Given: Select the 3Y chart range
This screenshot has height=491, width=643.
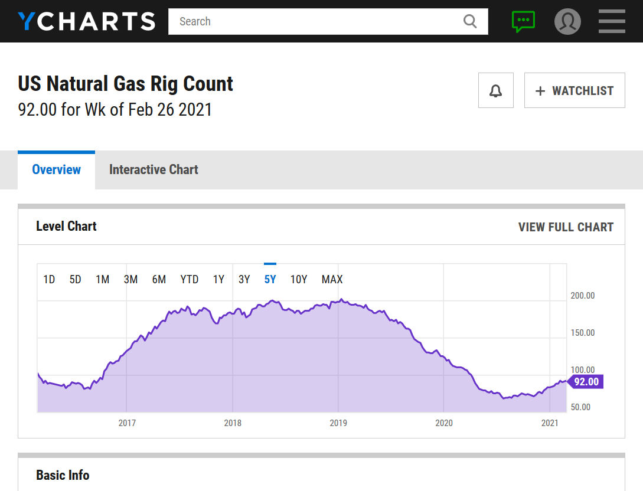Looking at the screenshot, I should pyautogui.click(x=244, y=280).
